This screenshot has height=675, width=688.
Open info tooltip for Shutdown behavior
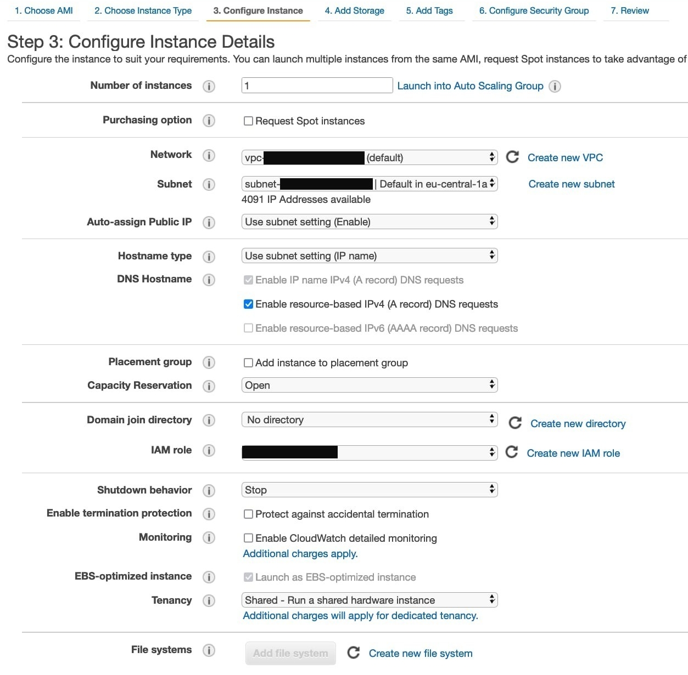209,490
